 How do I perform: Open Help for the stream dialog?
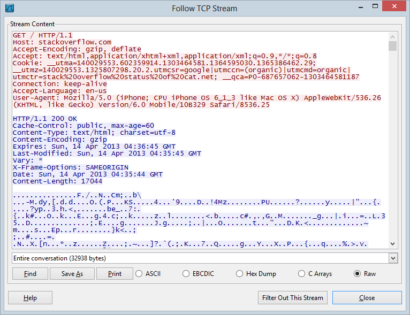[x=30, y=298]
